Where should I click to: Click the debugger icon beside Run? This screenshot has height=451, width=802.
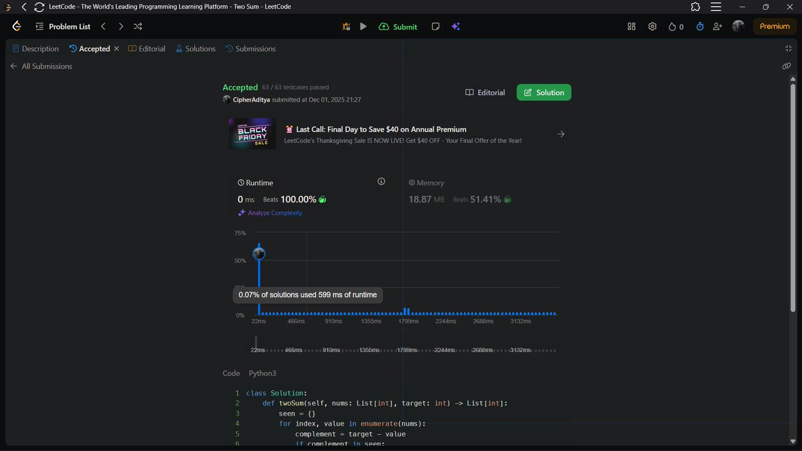346,27
